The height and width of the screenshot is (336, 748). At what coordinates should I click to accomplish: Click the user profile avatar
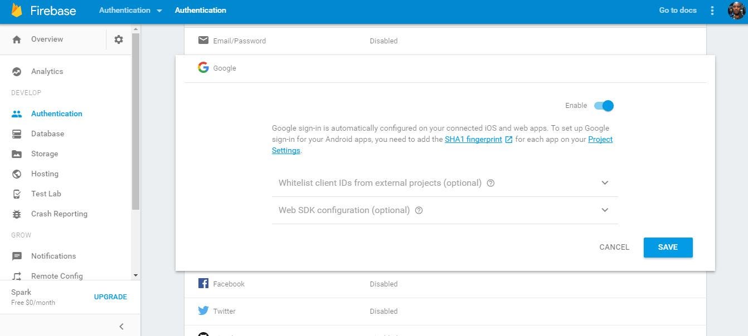(x=736, y=11)
